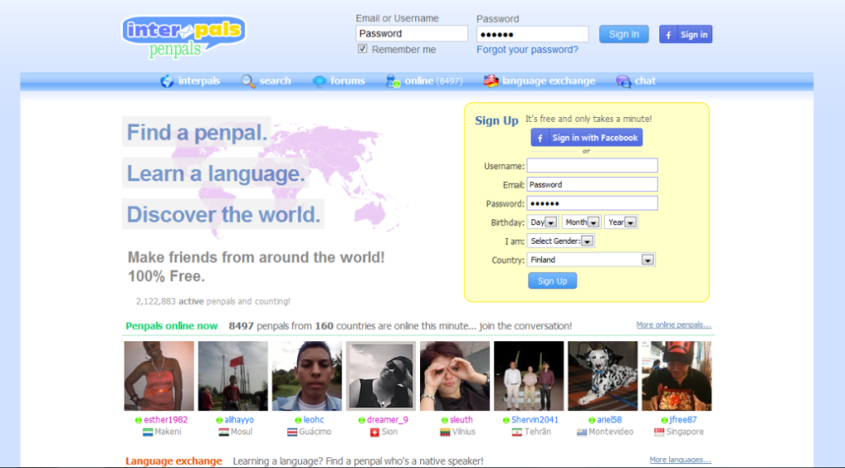This screenshot has height=468, width=845.
Task: Open Shervin2041 profile photo
Action: coord(529,376)
